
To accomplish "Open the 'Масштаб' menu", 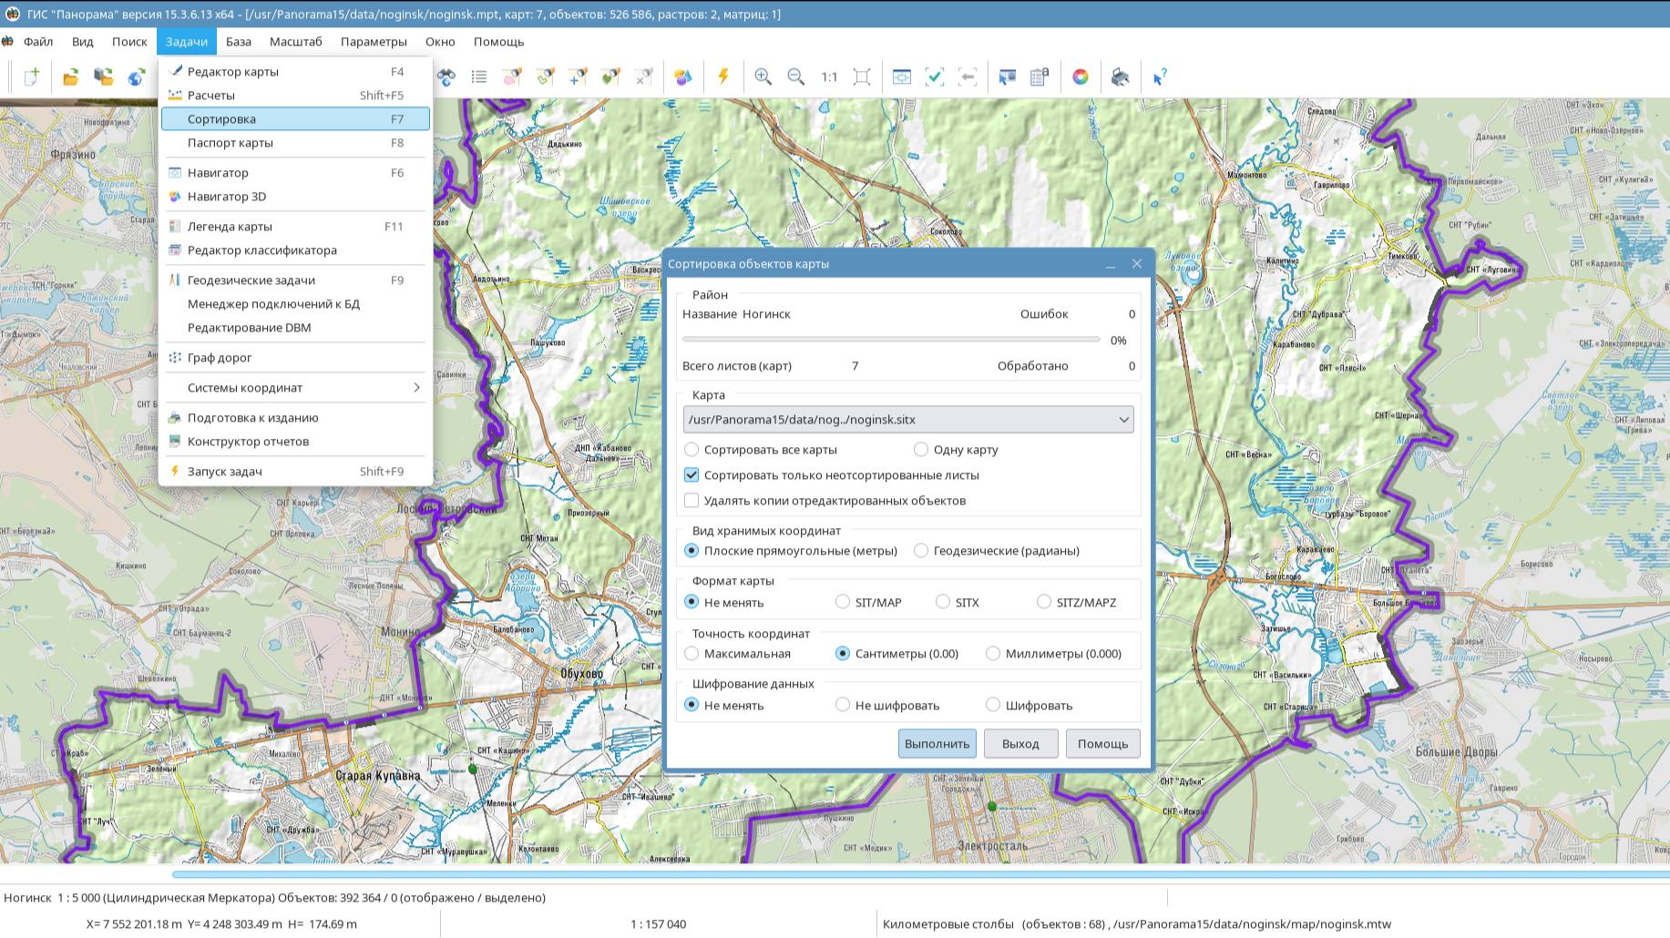I will pyautogui.click(x=295, y=42).
